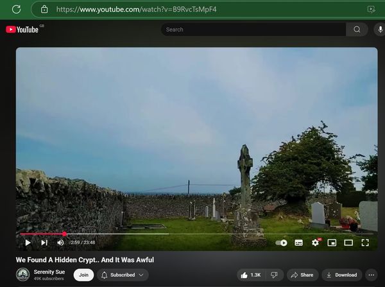Like the video (1.3K)

tap(251, 275)
